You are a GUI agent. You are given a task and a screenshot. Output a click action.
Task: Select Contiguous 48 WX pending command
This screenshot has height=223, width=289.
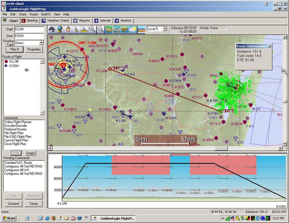tap(17, 170)
